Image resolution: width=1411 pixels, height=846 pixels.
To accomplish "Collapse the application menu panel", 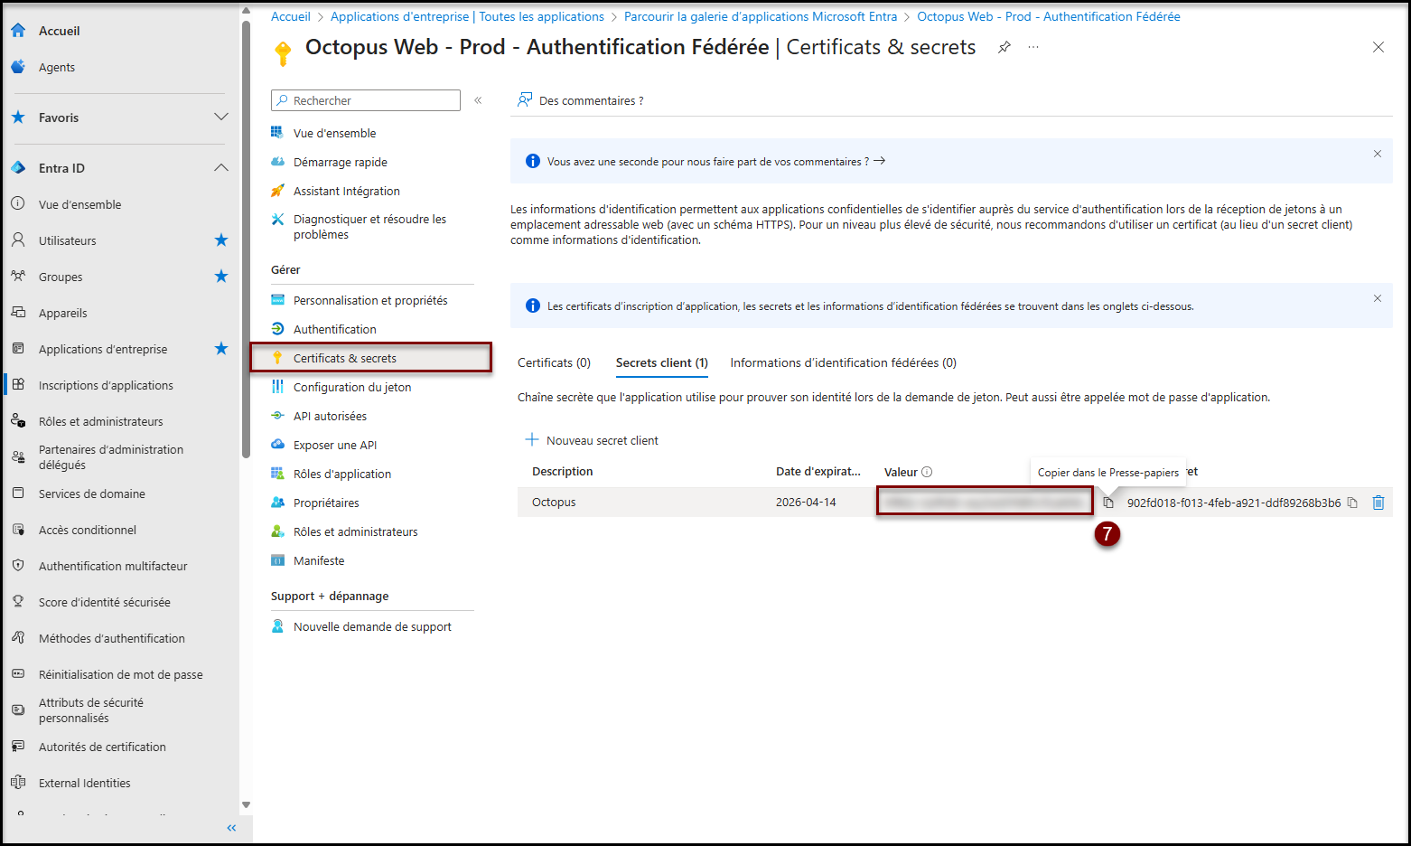I will 478,100.
